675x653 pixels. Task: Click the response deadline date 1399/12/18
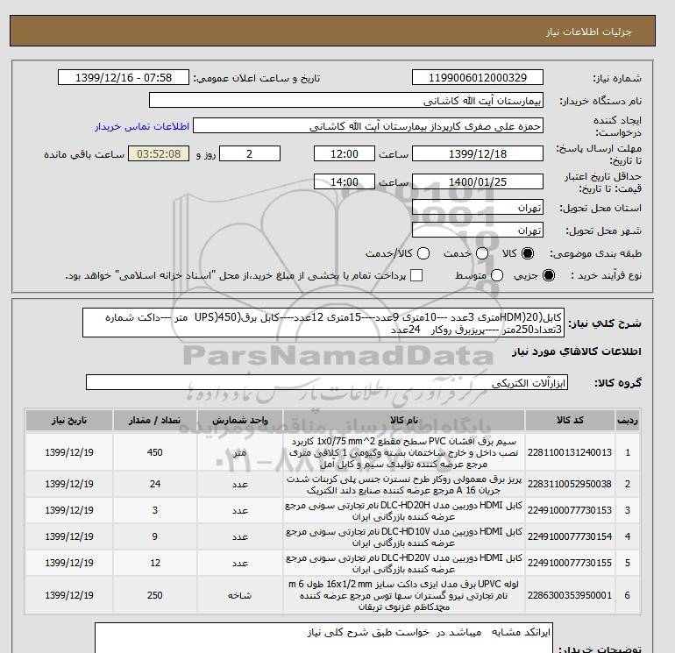coord(478,153)
